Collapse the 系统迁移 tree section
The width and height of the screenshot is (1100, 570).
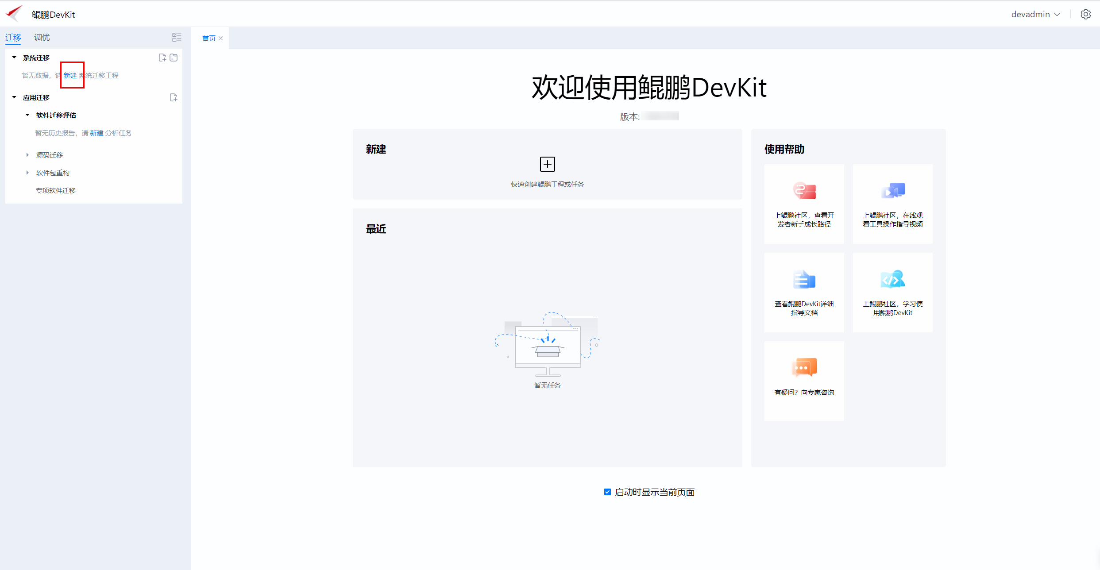tap(14, 58)
